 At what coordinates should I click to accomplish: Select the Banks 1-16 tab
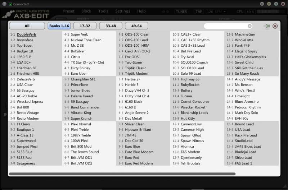[59, 26]
